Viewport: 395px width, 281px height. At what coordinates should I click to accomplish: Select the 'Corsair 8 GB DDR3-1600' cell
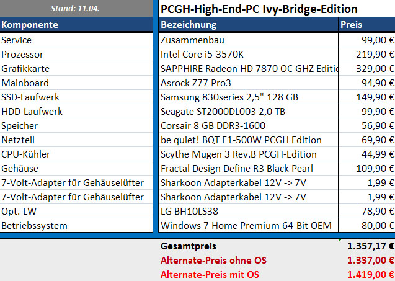(248, 125)
